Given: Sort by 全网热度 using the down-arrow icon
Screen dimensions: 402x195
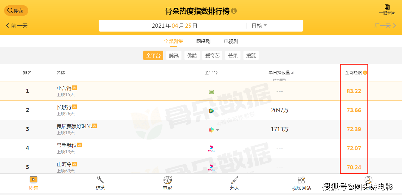Looking at the screenshot, I should [x=365, y=73].
